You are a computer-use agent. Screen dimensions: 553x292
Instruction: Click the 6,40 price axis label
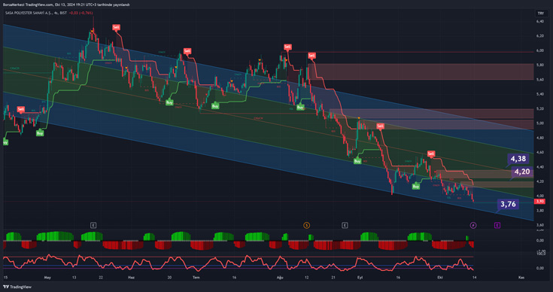539,21
